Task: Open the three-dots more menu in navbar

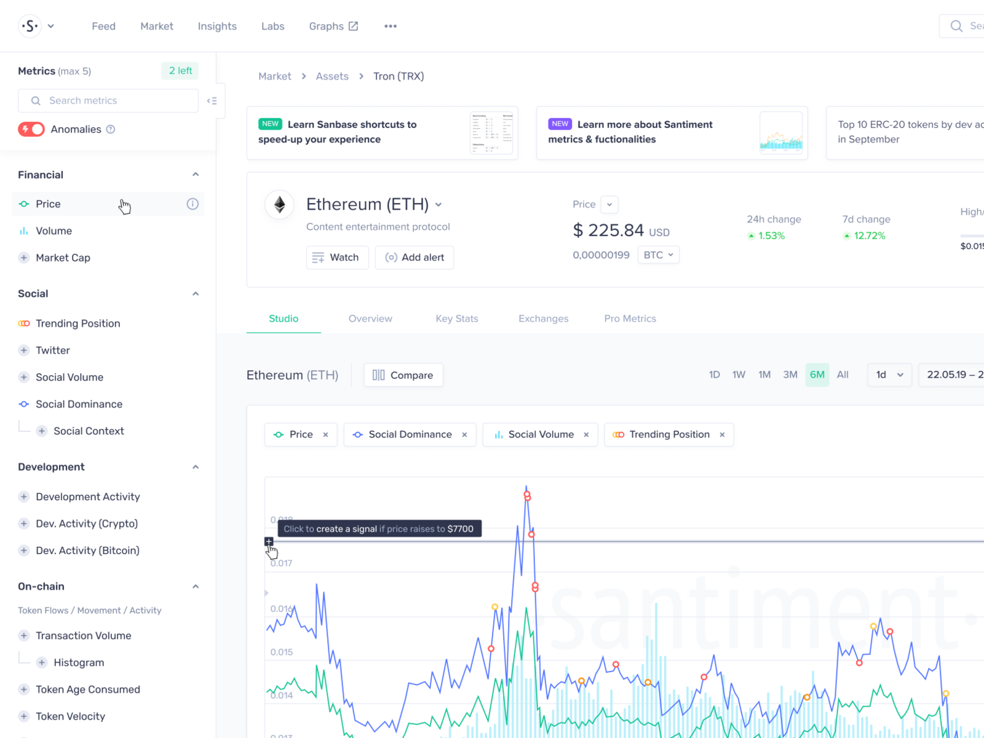Action: (391, 26)
